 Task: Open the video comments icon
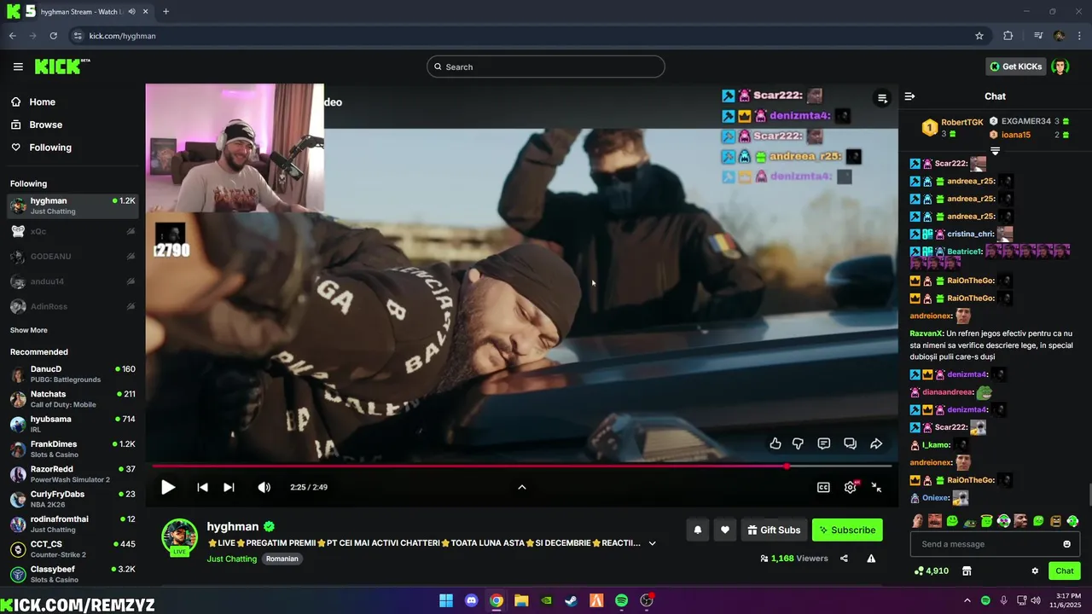824,443
